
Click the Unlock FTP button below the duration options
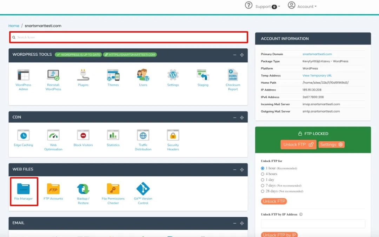274,201
